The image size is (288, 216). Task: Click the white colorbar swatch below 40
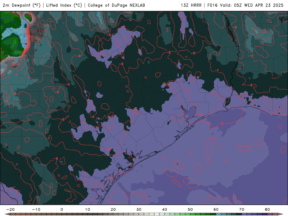coord(157,214)
